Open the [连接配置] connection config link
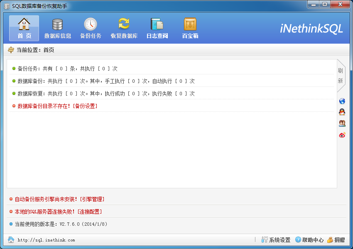 [x=89, y=212]
